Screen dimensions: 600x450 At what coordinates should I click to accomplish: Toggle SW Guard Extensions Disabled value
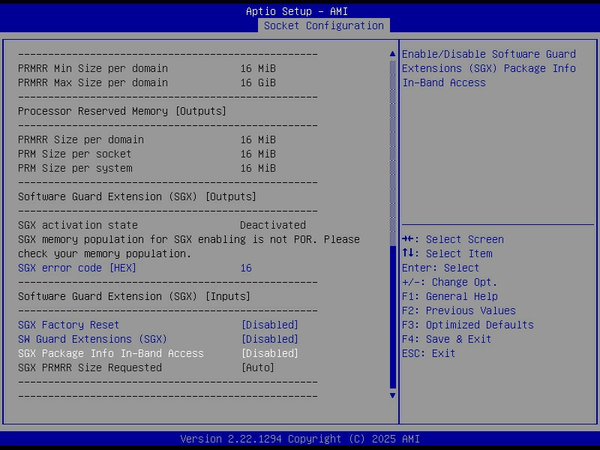[x=269, y=339]
